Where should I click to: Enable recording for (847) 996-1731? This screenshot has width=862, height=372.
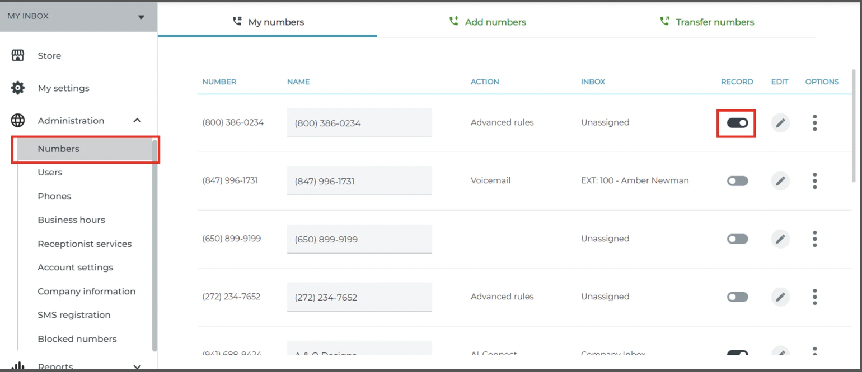pyautogui.click(x=737, y=181)
